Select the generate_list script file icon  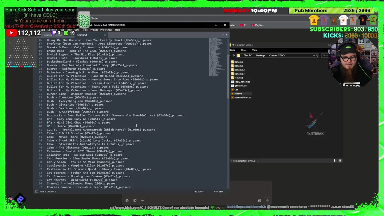tap(232, 85)
